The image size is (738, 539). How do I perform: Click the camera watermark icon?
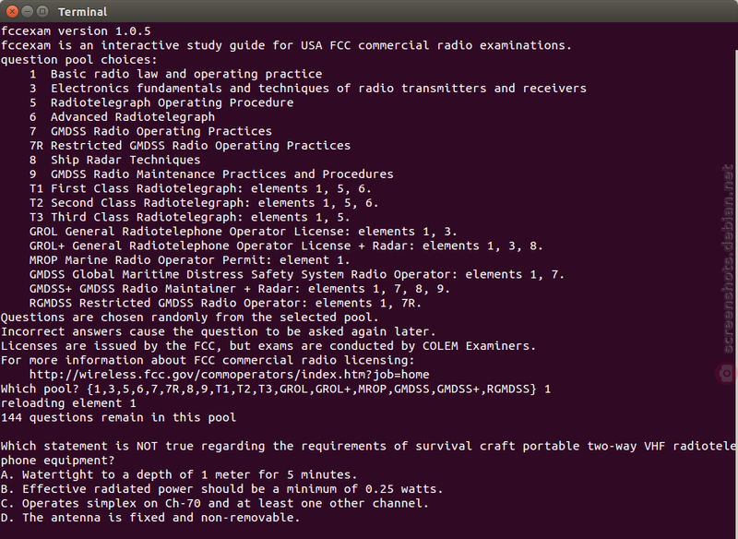727,374
